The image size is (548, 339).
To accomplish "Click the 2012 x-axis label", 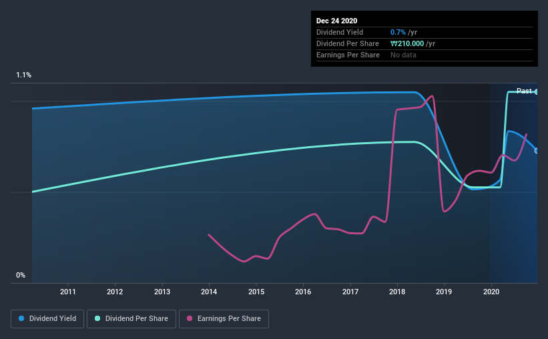I will 115,292.
